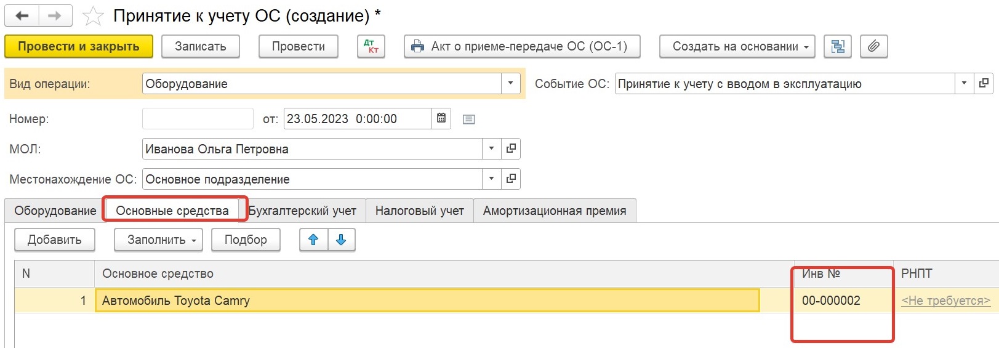The width and height of the screenshot is (999, 348).
Task: Open document structure of subordination icon
Action: [838, 46]
